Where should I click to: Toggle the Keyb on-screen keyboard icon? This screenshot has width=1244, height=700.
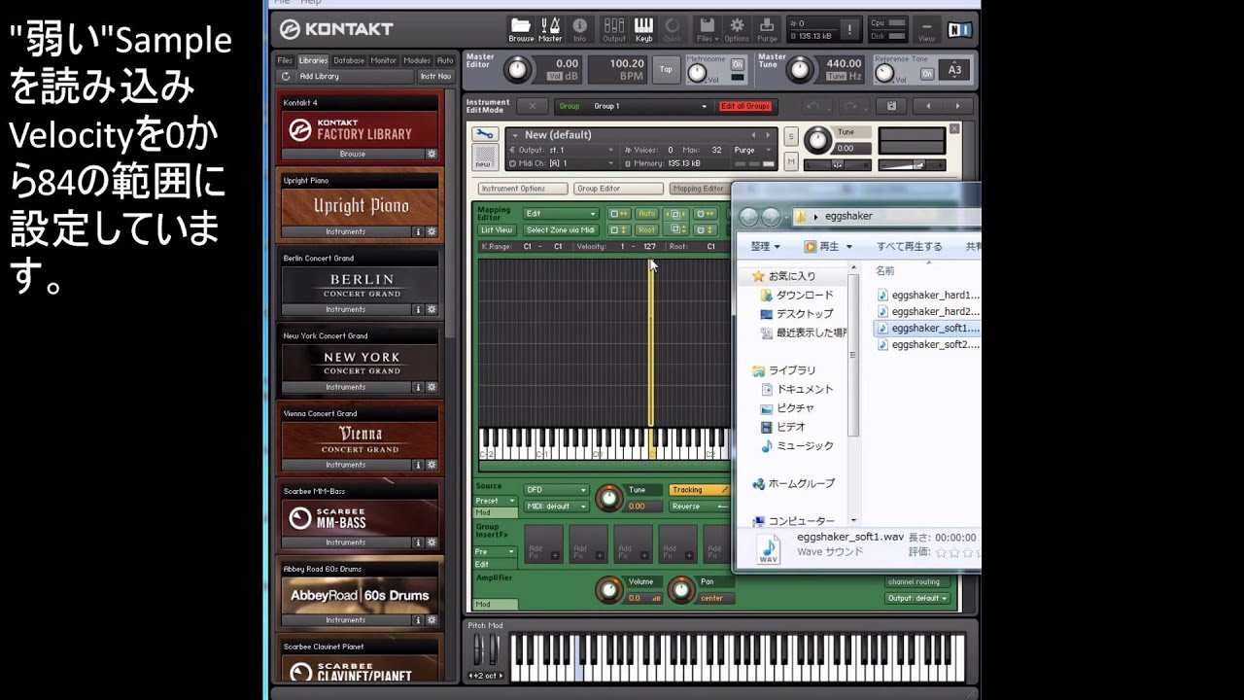coord(643,29)
